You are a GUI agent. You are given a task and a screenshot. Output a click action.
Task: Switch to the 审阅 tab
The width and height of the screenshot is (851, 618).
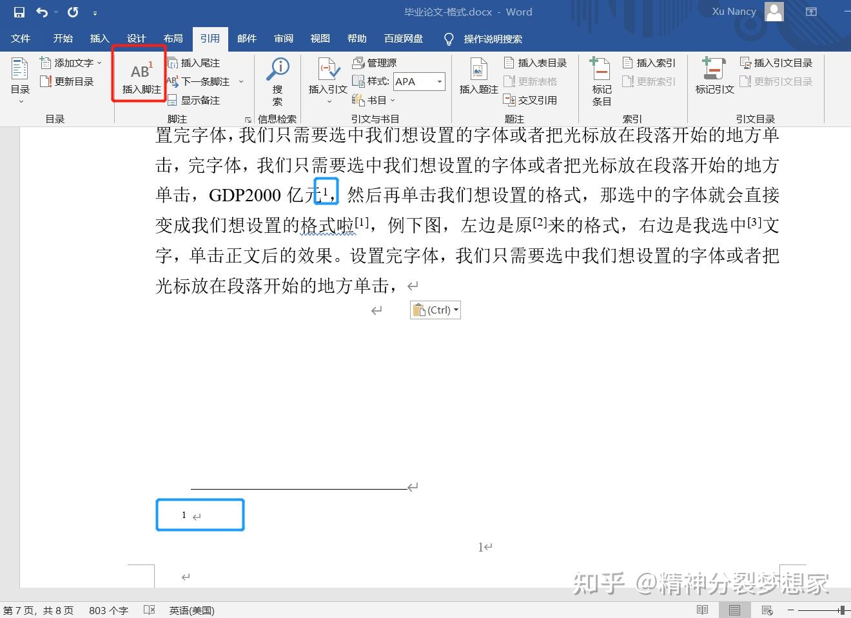284,39
